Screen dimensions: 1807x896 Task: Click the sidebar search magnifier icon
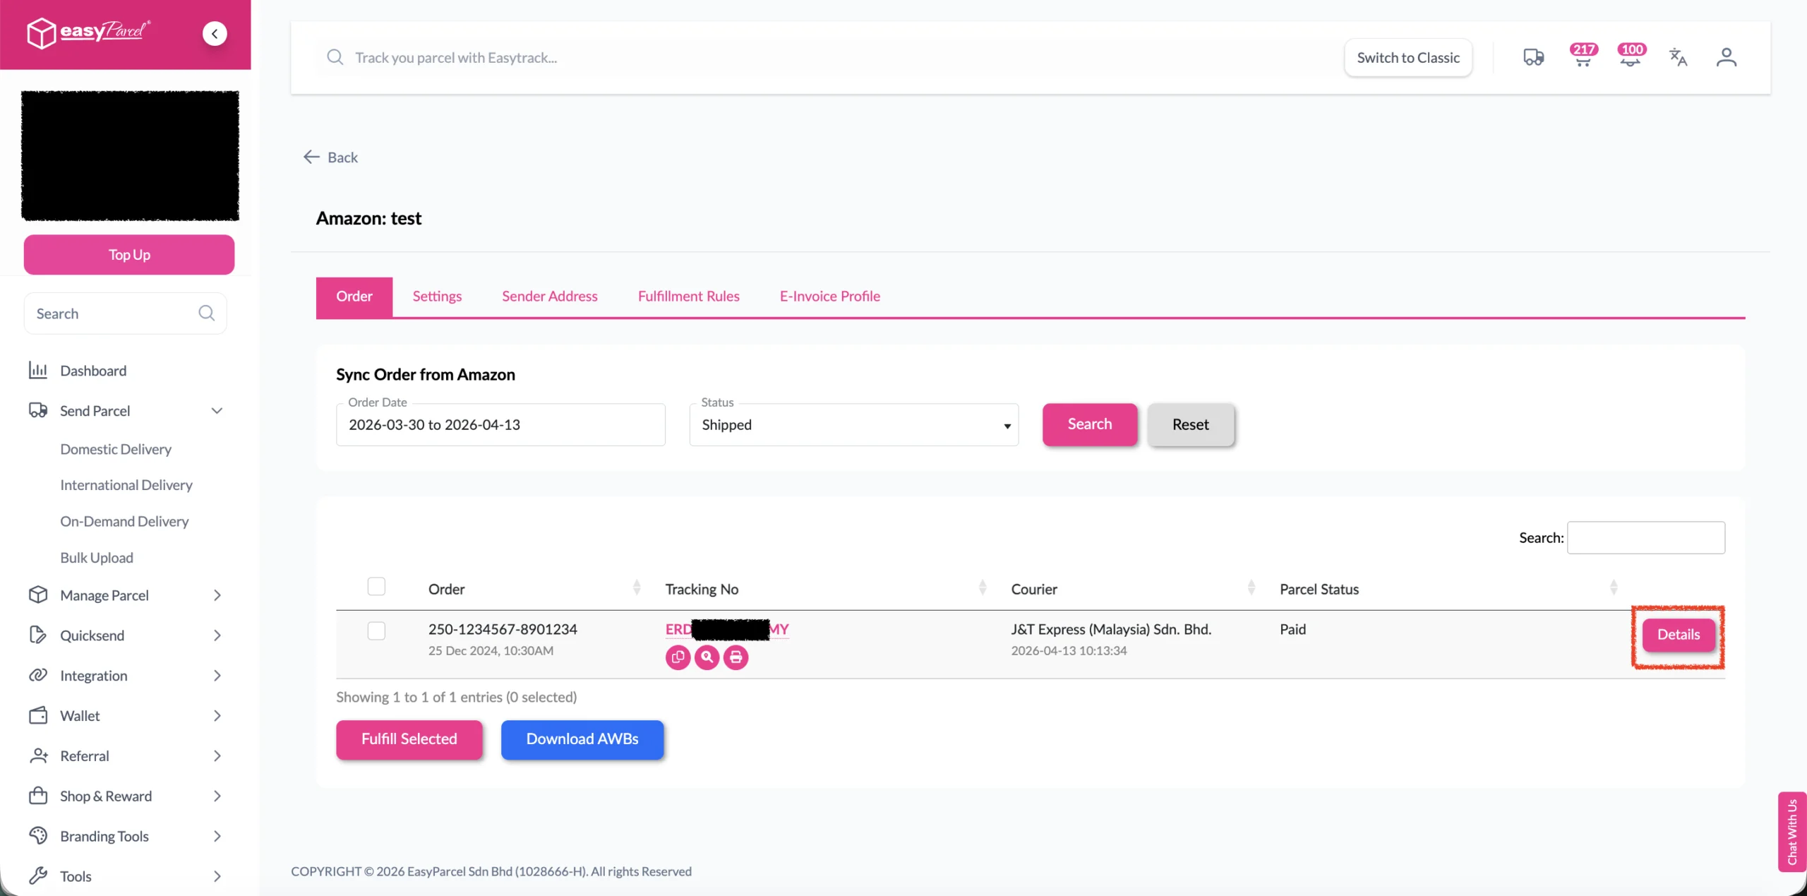click(206, 313)
